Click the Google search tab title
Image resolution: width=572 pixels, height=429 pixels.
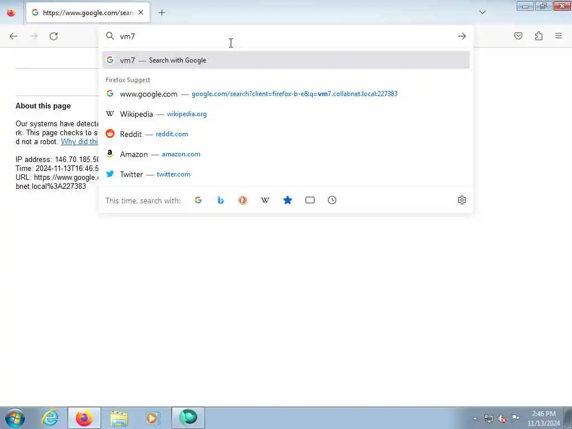point(89,13)
